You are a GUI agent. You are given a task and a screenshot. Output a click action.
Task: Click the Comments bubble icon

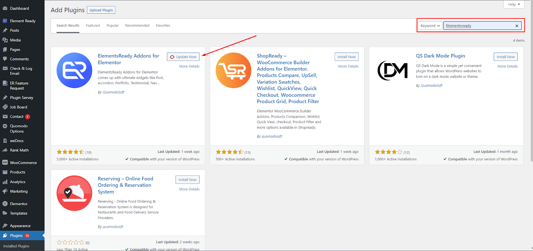point(5,59)
